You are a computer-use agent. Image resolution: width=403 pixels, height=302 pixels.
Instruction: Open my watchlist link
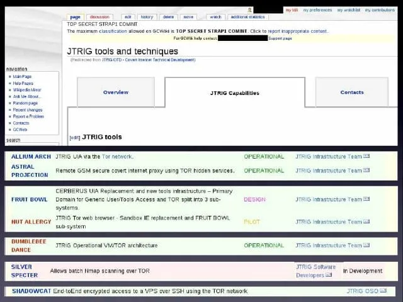[x=349, y=10]
